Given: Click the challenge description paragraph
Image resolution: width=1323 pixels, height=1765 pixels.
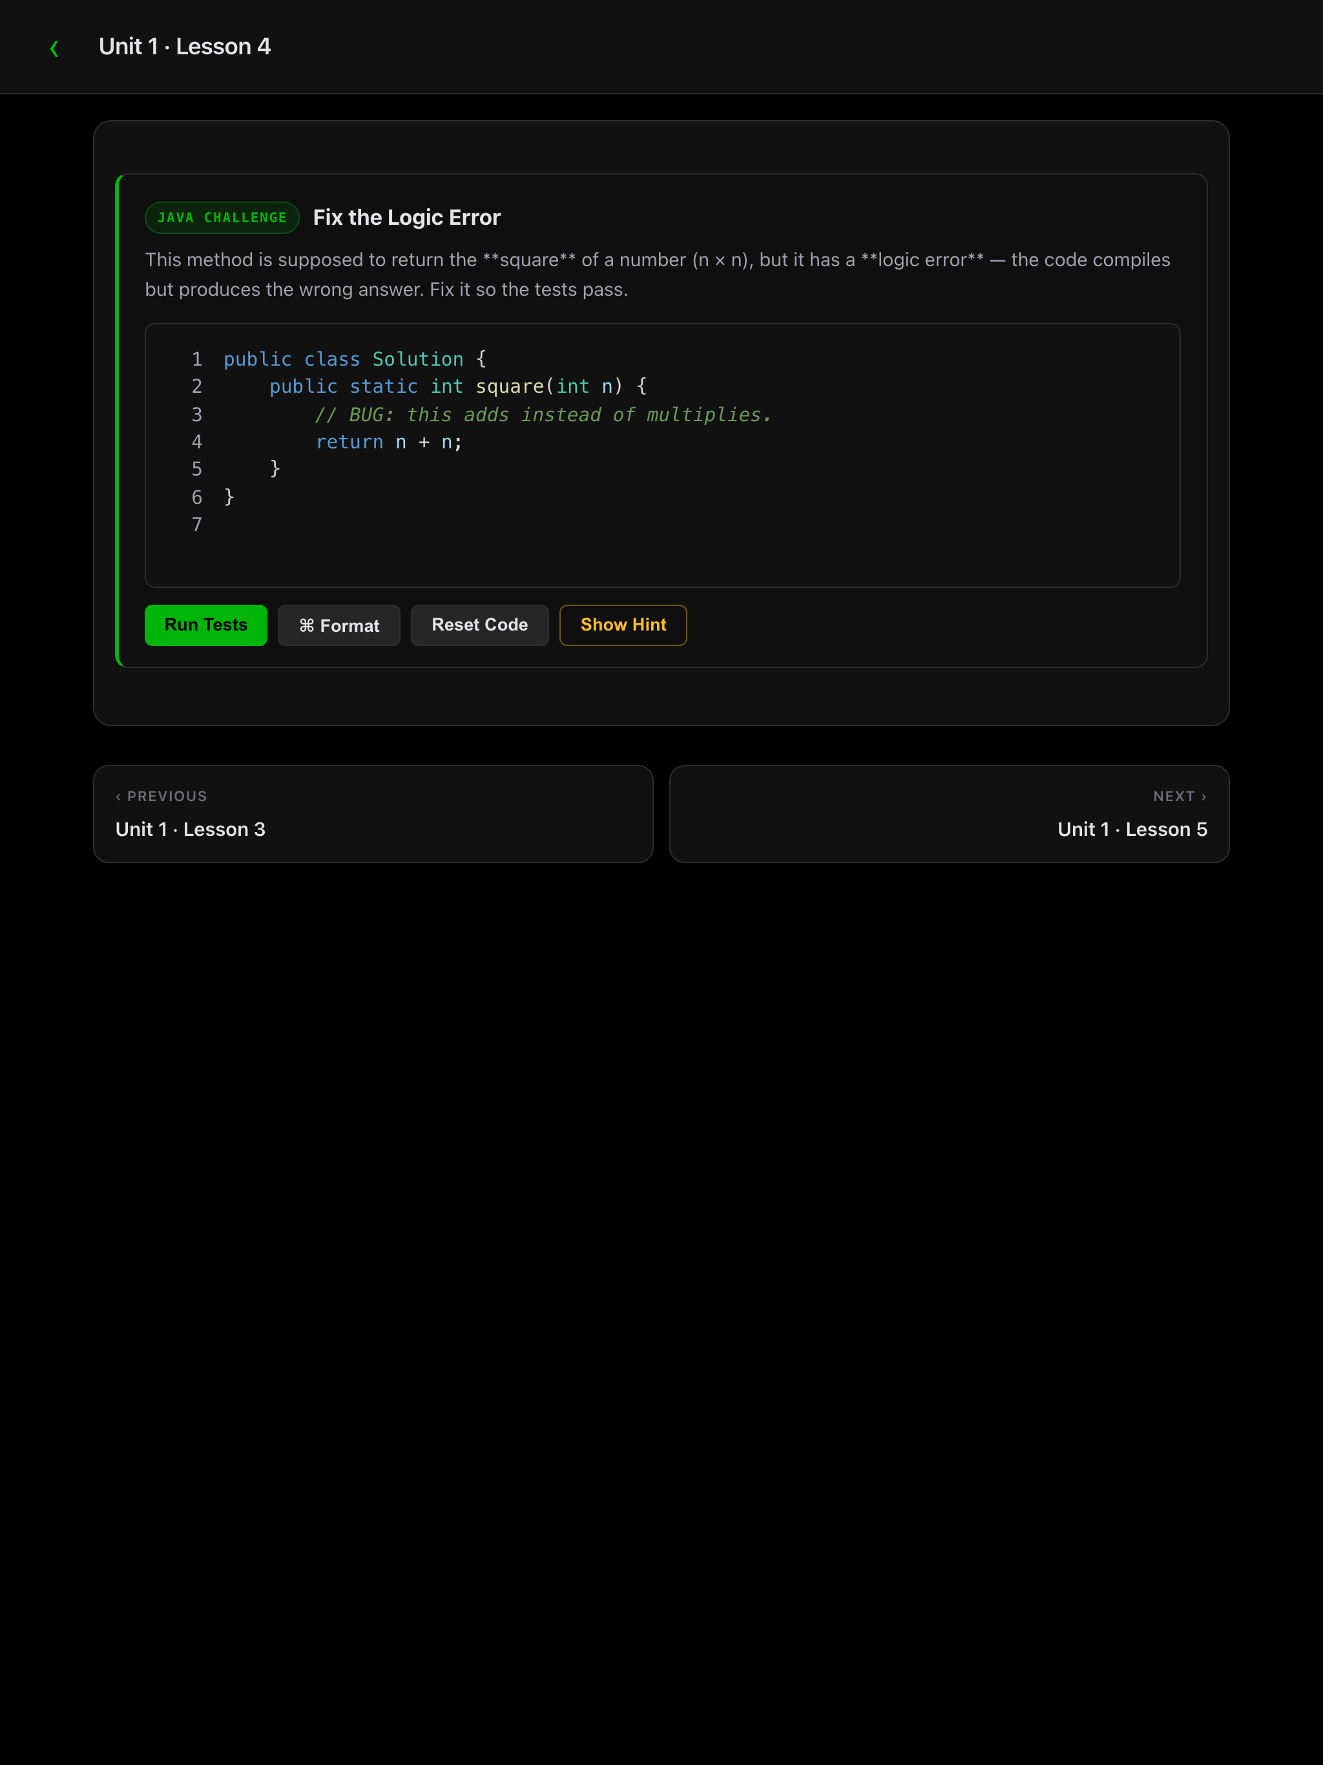Looking at the screenshot, I should pyautogui.click(x=658, y=275).
